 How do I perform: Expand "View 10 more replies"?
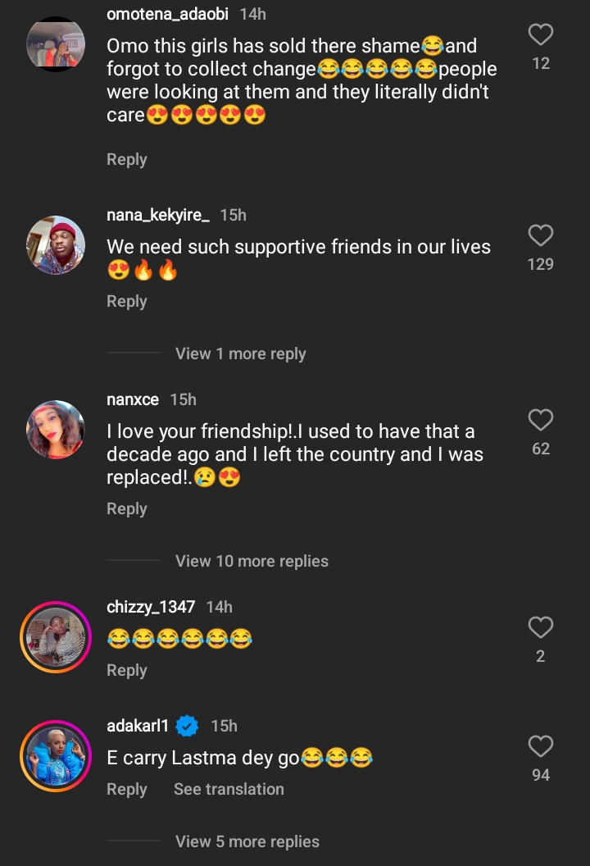coord(252,562)
